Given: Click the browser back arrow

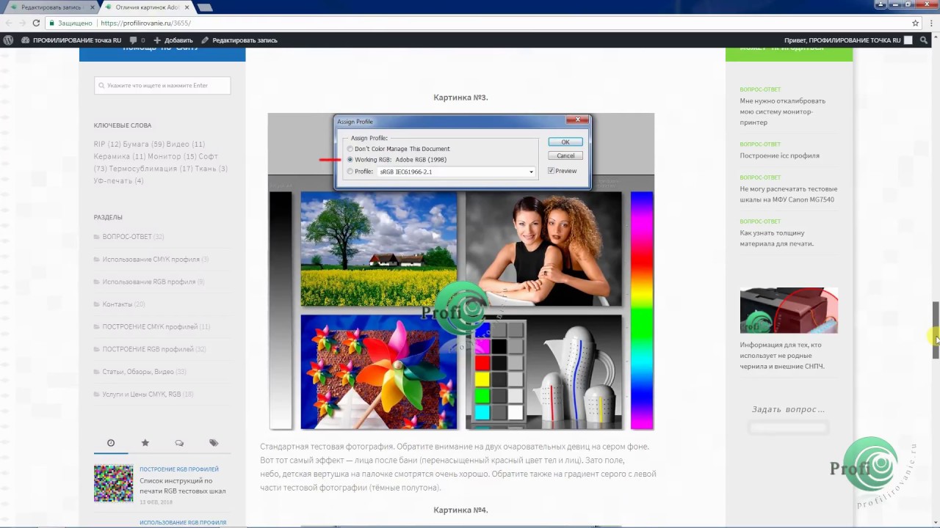Looking at the screenshot, I should point(9,23).
